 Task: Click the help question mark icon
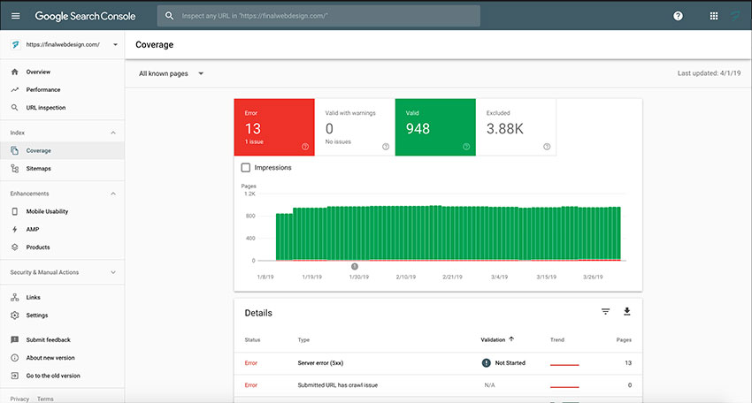pos(678,16)
